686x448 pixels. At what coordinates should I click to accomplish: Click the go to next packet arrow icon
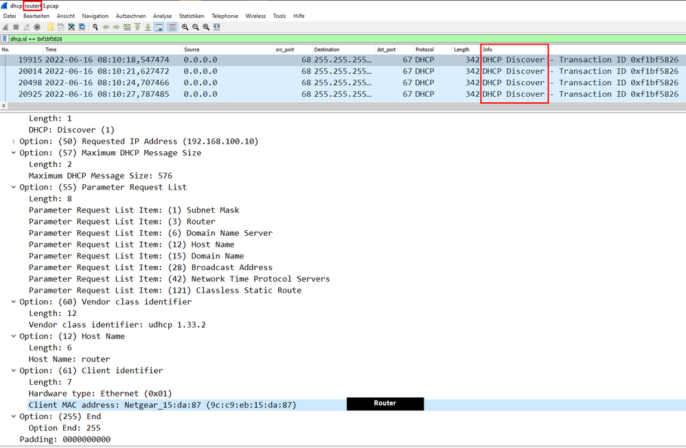click(116, 27)
